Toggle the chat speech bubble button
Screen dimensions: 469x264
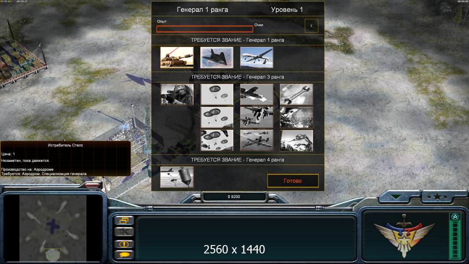pos(124,255)
